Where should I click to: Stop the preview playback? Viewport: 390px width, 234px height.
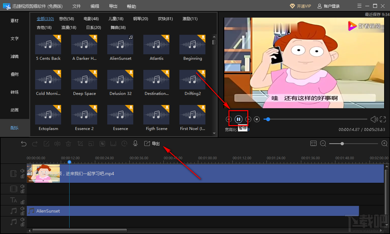pyautogui.click(x=257, y=119)
